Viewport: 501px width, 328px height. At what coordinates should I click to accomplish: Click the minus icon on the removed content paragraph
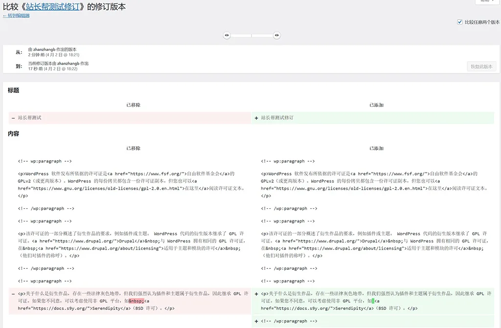(13, 294)
